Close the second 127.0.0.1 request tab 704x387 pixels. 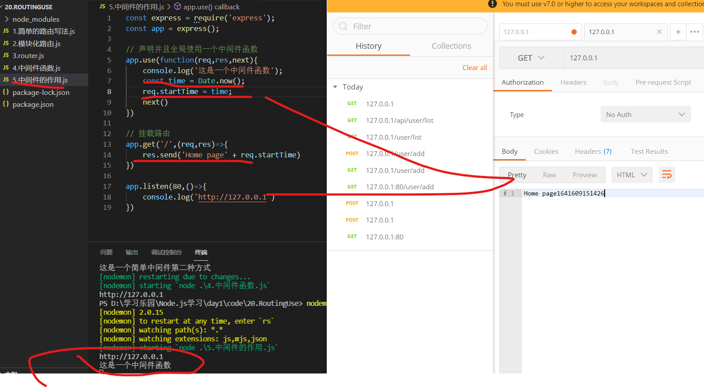[x=659, y=32]
